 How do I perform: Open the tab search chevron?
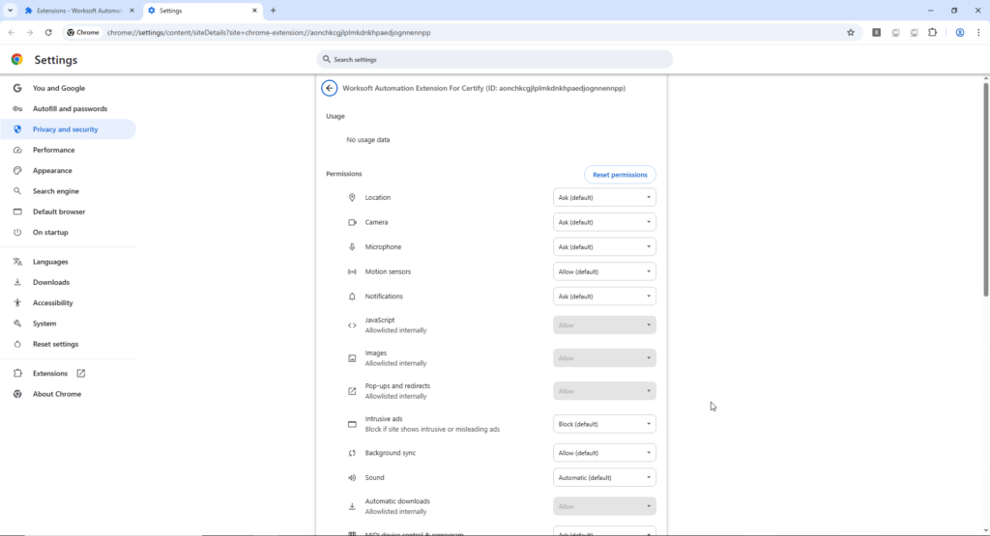click(10, 10)
